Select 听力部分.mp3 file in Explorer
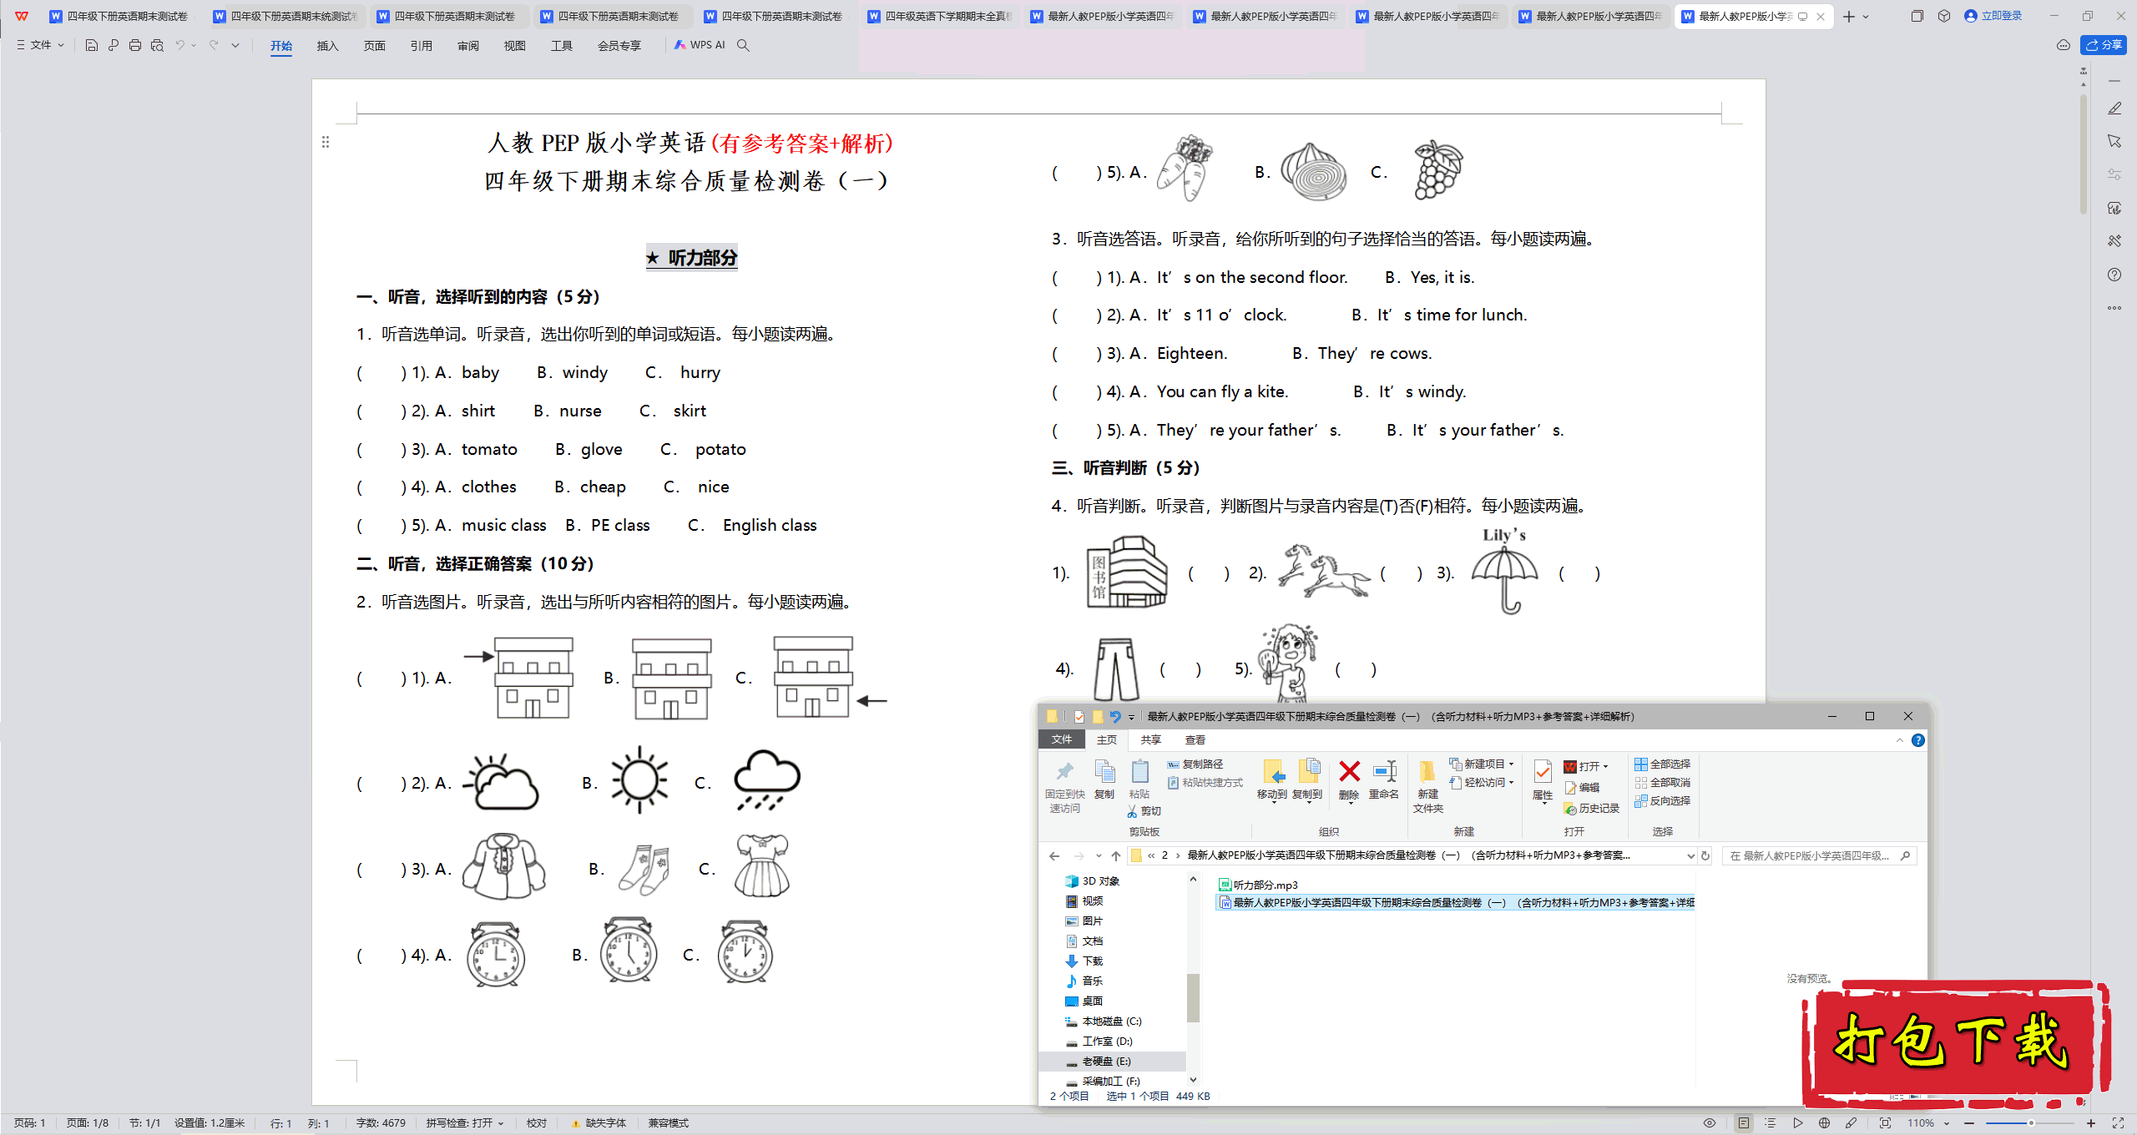Screen dimensions: 2137x1135 click(x=1258, y=885)
